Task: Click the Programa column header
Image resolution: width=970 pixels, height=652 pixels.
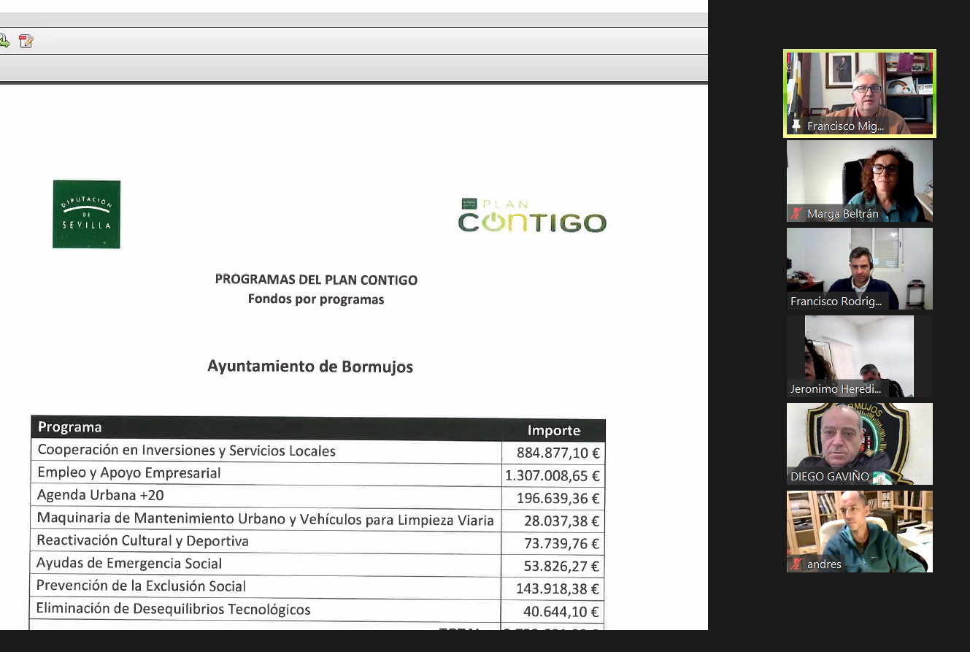Action: pyautogui.click(x=70, y=427)
